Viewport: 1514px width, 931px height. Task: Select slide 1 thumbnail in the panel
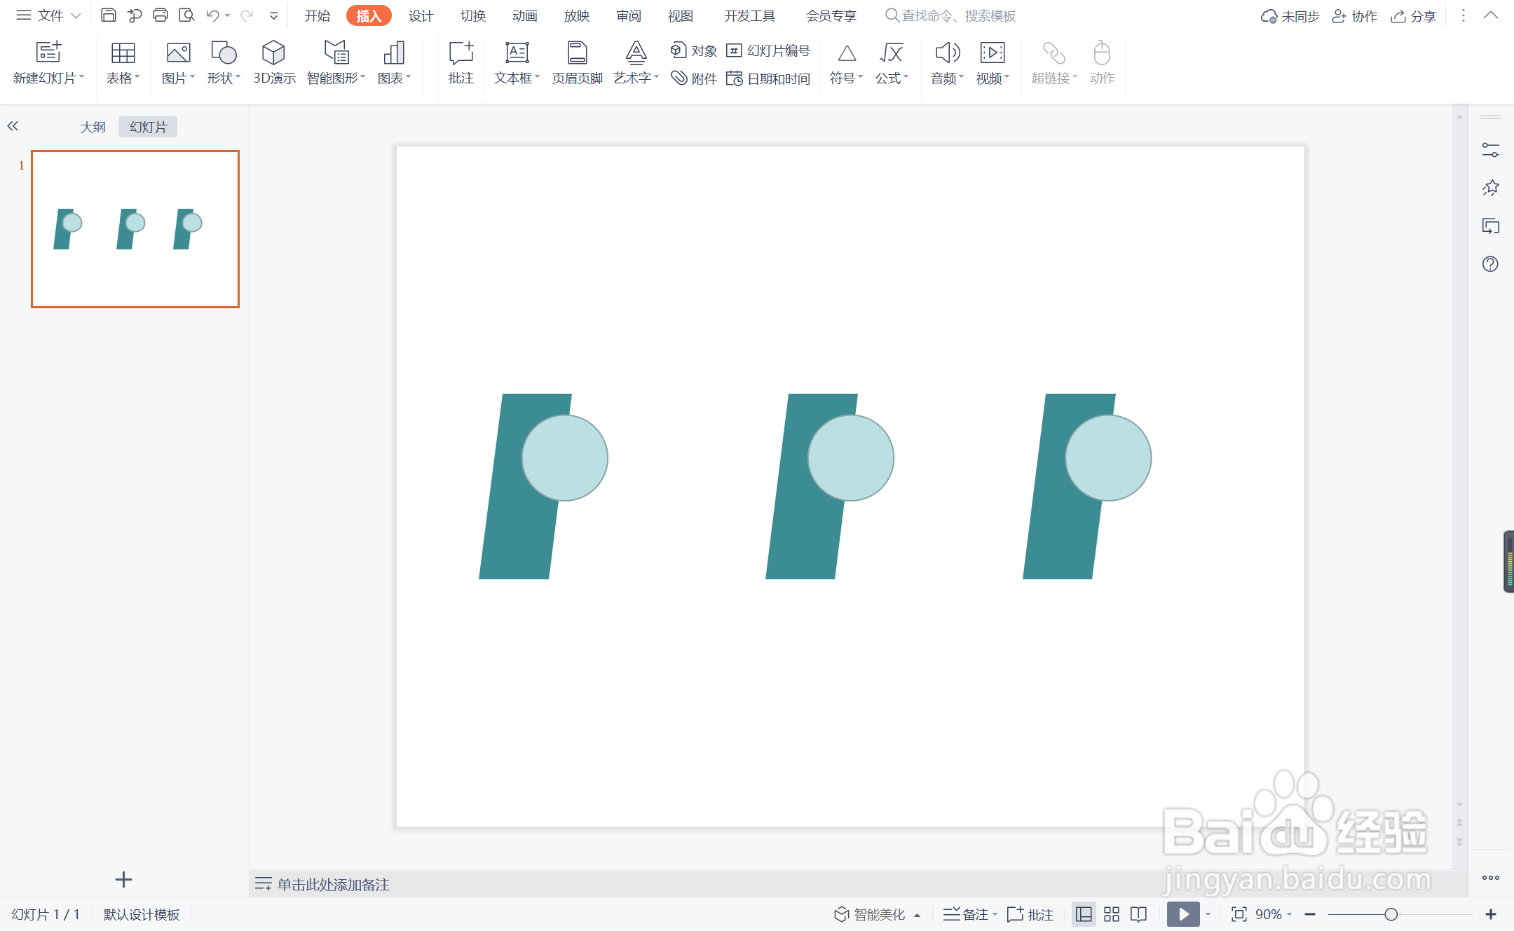tap(135, 229)
